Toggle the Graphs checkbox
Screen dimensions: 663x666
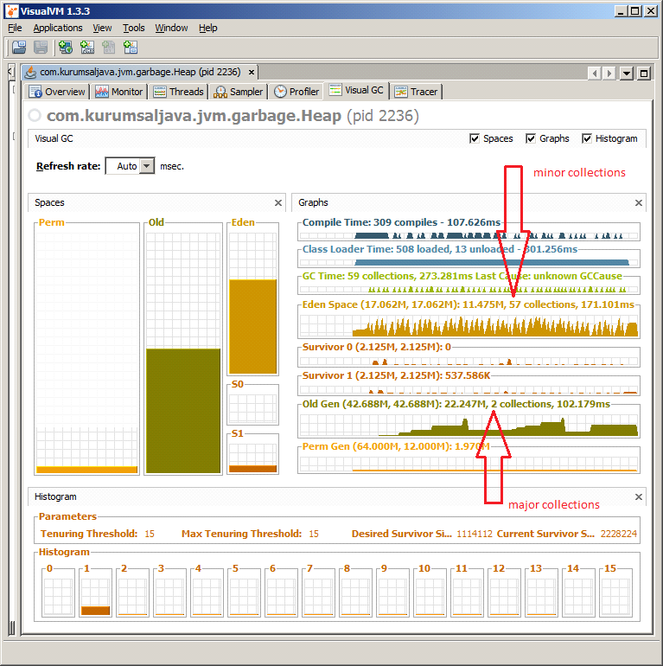pos(530,138)
